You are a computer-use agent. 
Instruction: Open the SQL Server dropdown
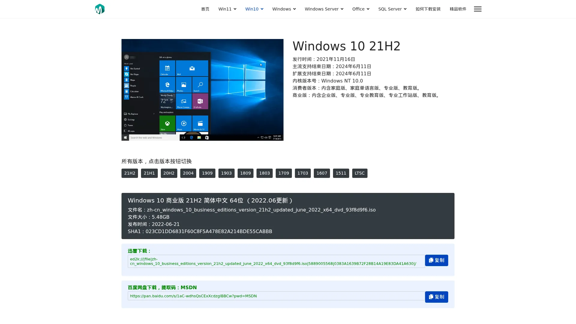[x=392, y=9]
